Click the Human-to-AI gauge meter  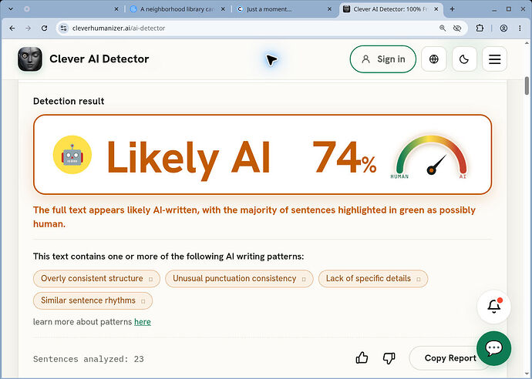[x=431, y=157]
